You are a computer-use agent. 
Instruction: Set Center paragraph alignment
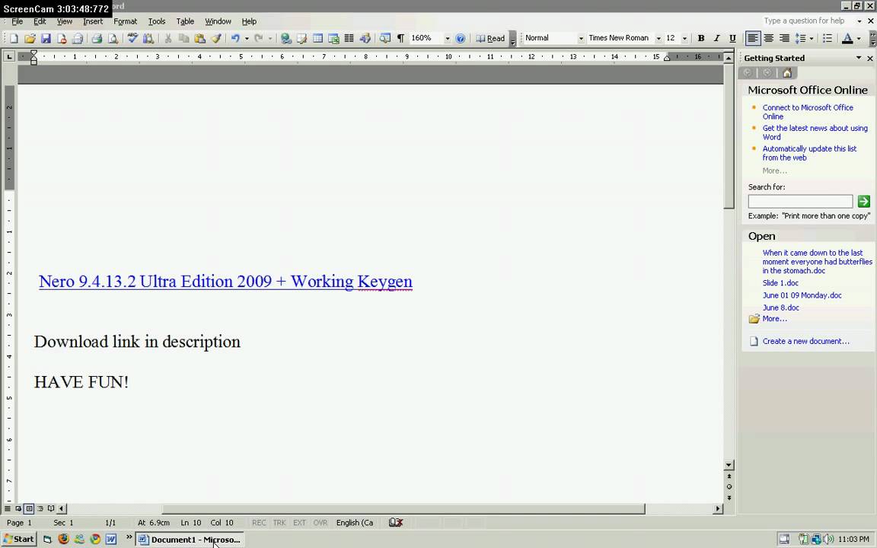[768, 39]
